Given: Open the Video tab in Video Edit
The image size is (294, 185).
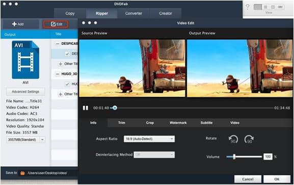Looking at the screenshot, I should [x=235, y=123].
